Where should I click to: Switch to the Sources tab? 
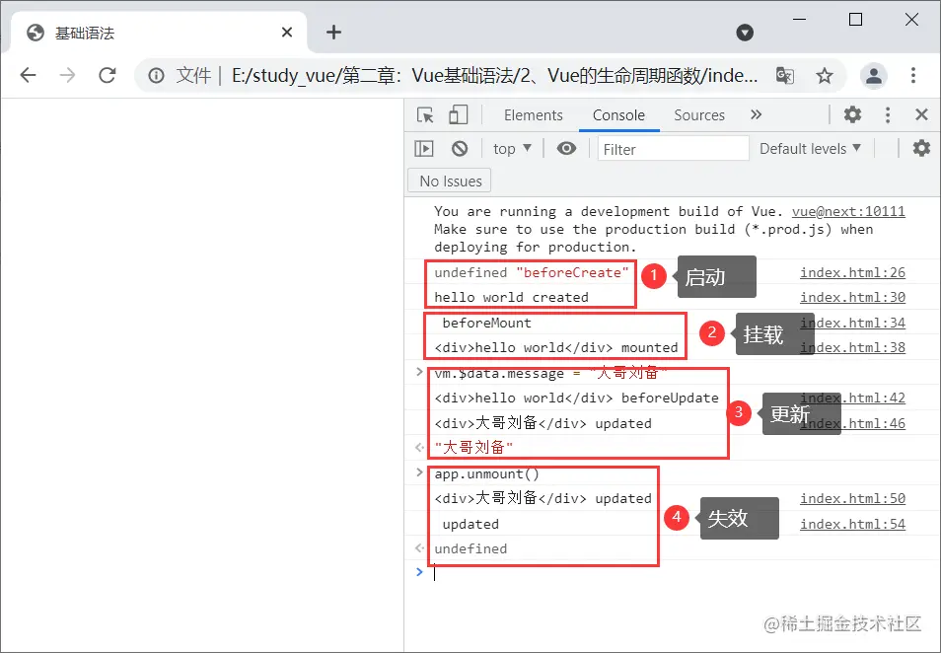tap(699, 114)
